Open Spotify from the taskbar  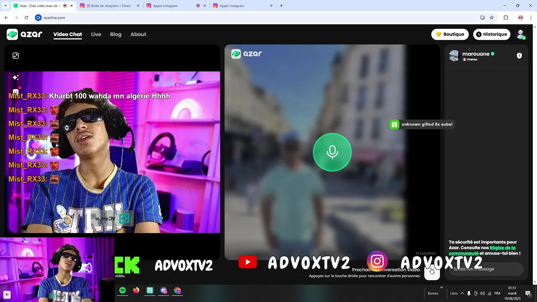click(x=123, y=290)
